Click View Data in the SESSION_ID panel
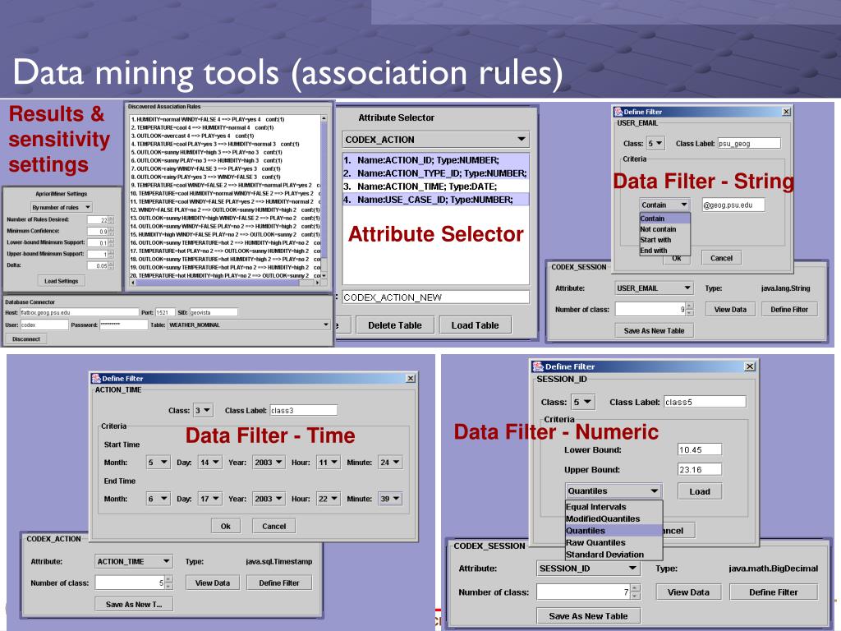841x631 pixels. [x=688, y=592]
